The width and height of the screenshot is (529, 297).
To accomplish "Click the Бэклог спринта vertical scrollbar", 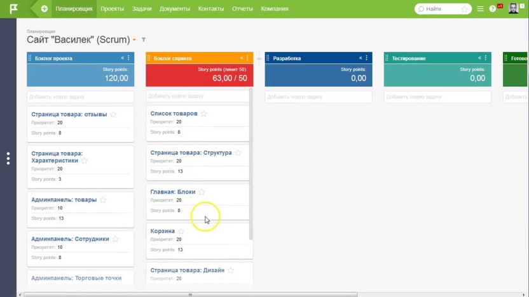I will point(251,164).
